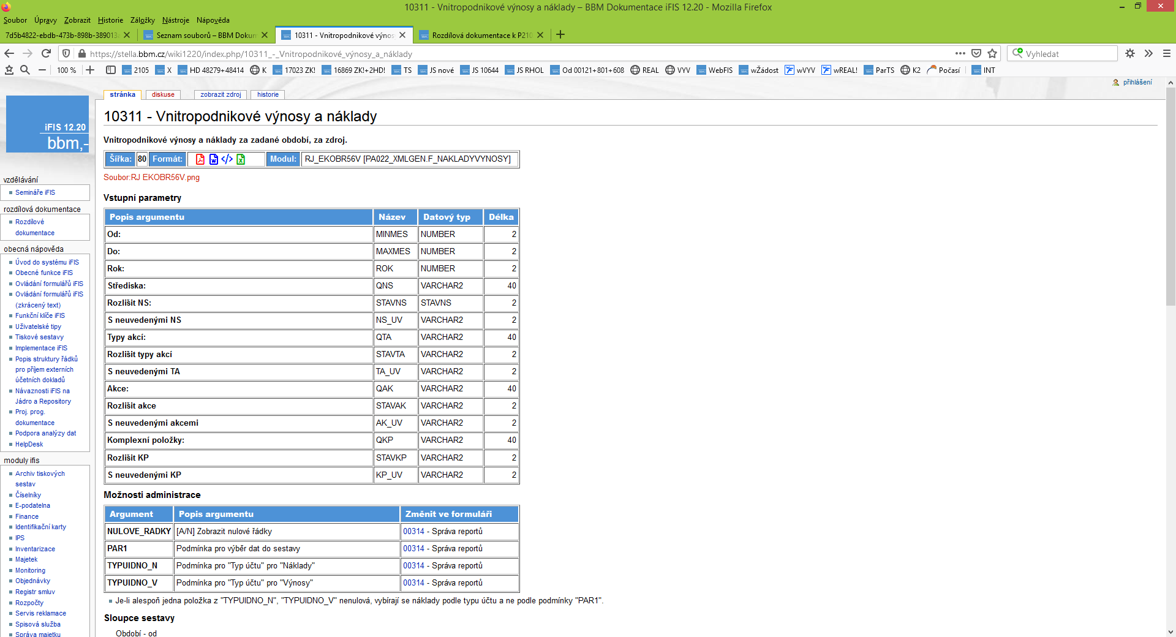The width and height of the screenshot is (1176, 637).
Task: Open 00314 link in TYPUIDNO_V row
Action: tap(413, 583)
